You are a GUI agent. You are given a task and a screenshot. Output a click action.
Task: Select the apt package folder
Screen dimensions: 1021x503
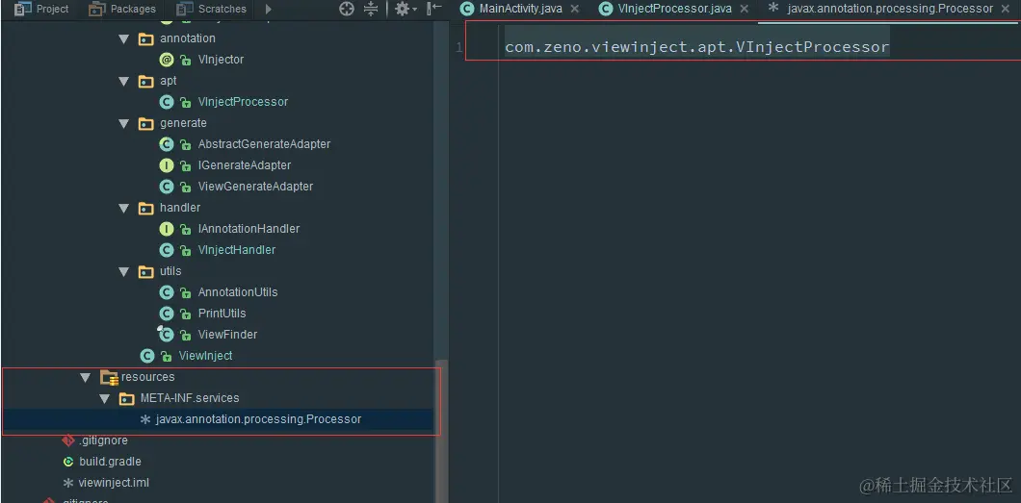[x=168, y=81]
